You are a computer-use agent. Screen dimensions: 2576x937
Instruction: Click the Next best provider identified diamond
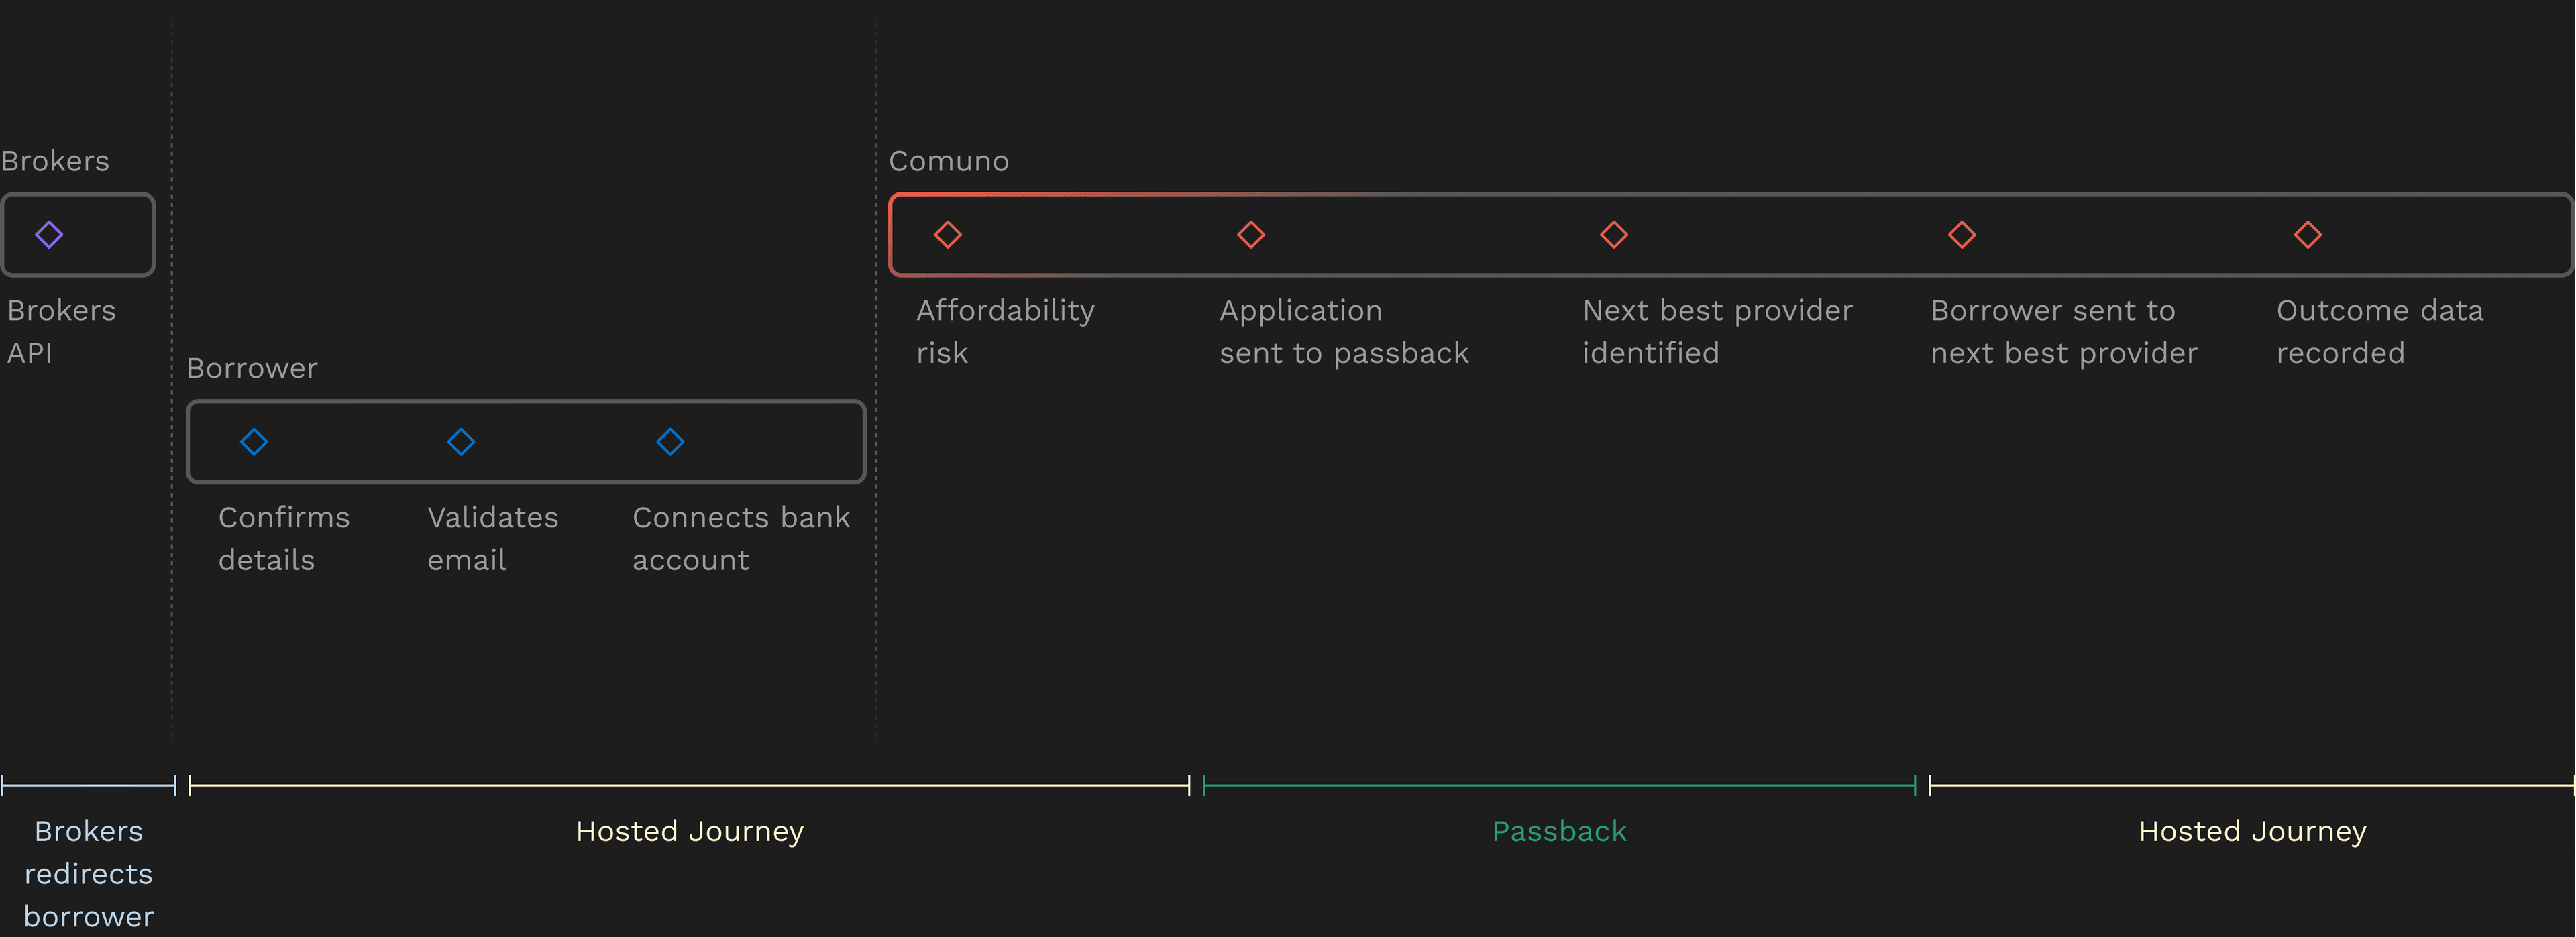click(x=1614, y=235)
